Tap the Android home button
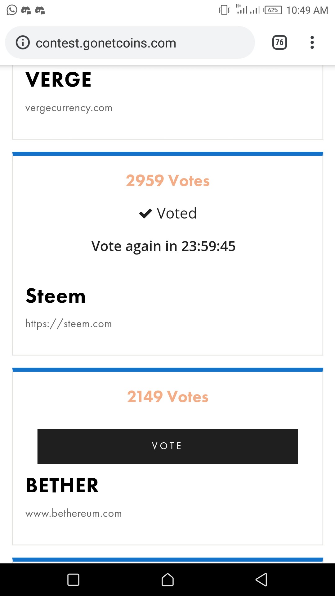 tap(167, 580)
